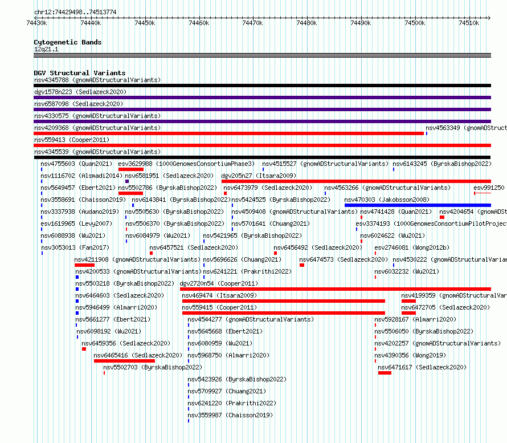The image size is (507, 443).
Task: Click the red bar of dgv2720n54
Action: (336, 289)
